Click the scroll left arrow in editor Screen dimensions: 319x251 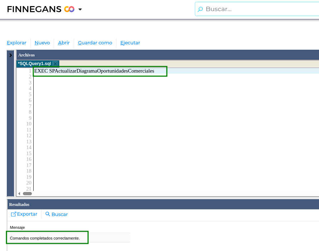(x=19, y=194)
